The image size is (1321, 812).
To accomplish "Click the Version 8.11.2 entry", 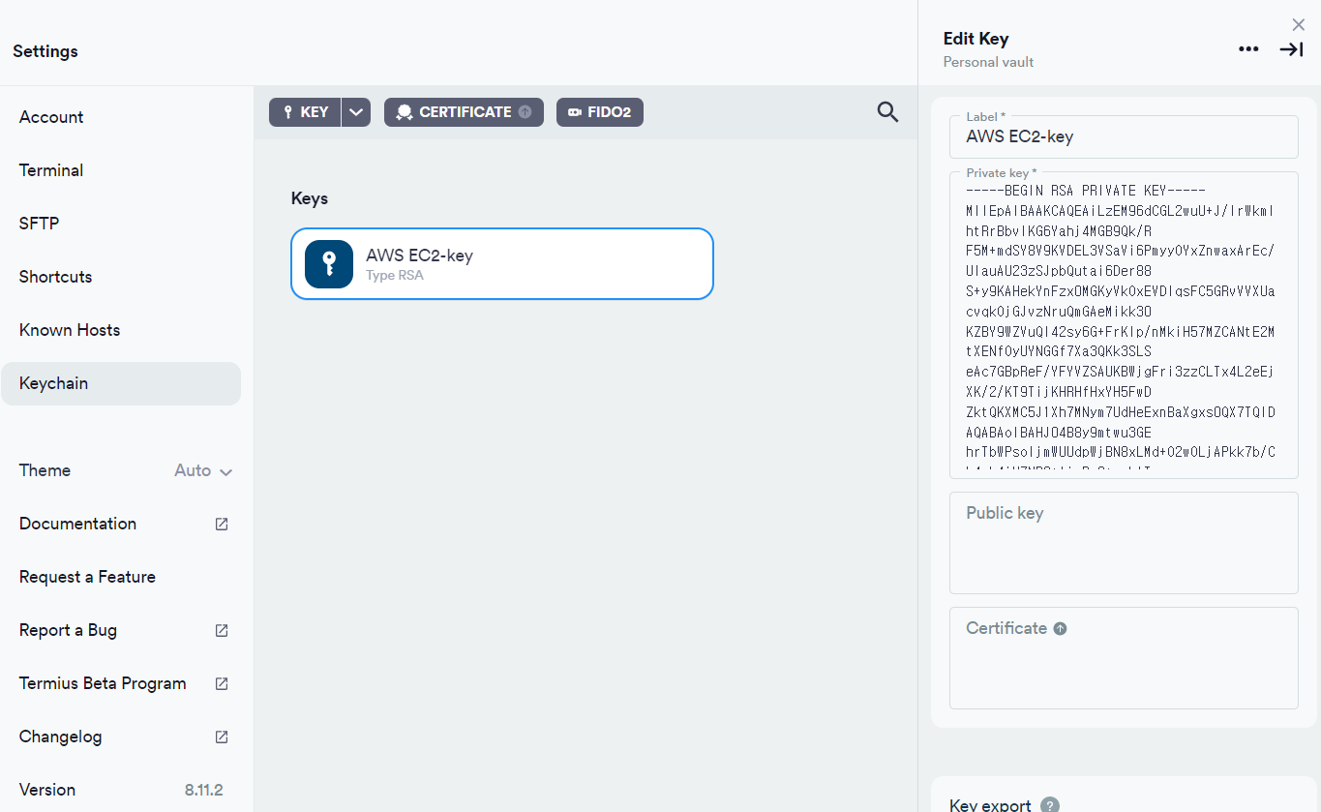I will point(121,790).
